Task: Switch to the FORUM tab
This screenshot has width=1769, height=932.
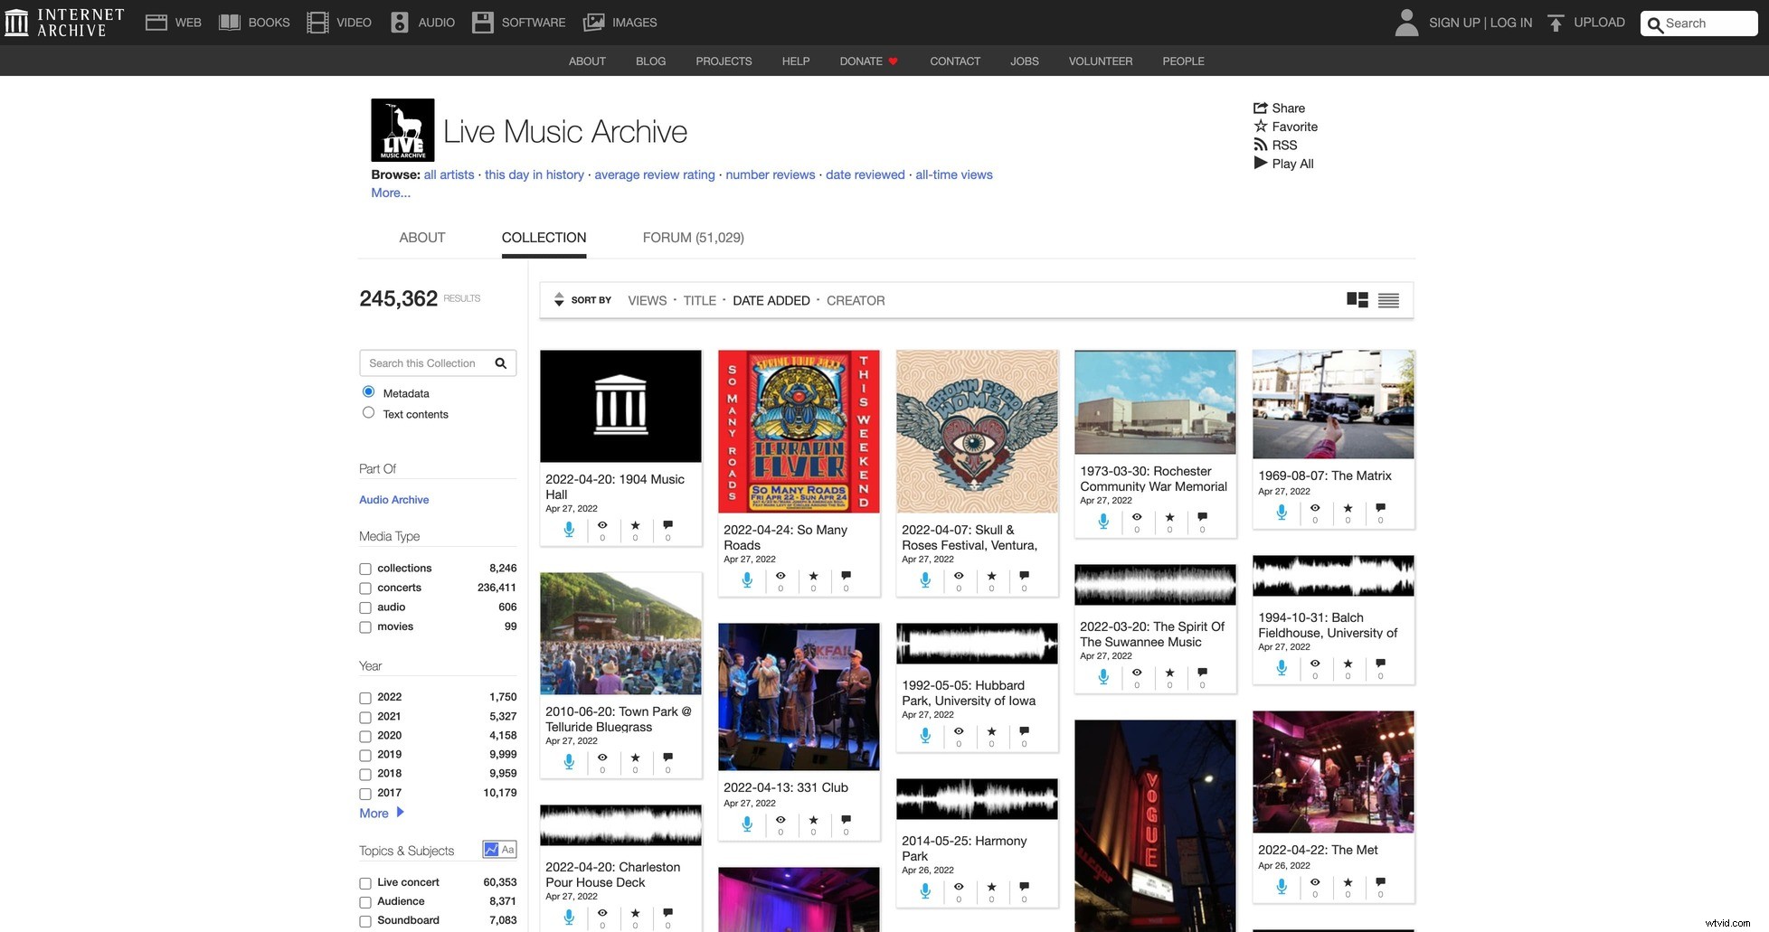Action: pos(692,237)
